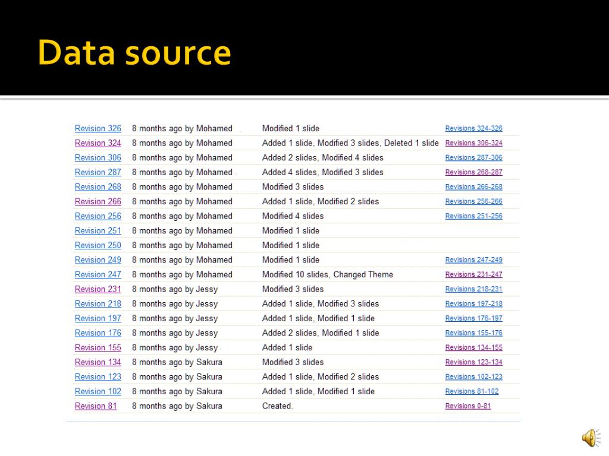Open the Revision 134 link
The image size is (609, 456).
tap(98, 362)
